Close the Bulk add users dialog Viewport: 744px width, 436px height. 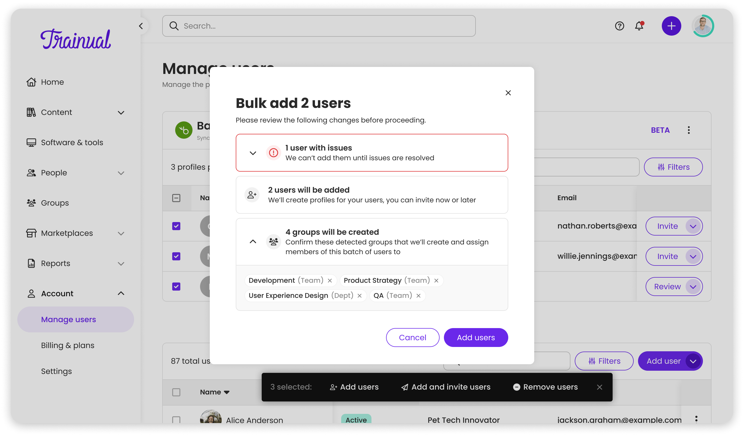click(x=508, y=93)
